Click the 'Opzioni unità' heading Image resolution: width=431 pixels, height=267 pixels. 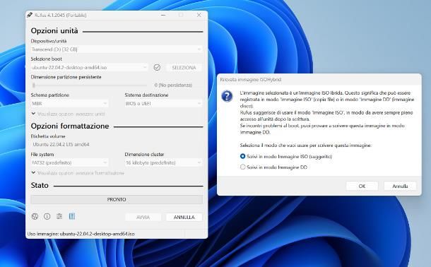pos(54,31)
